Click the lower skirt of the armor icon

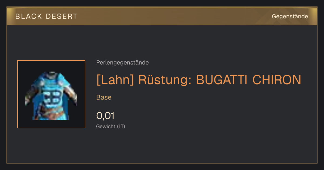click(x=51, y=113)
